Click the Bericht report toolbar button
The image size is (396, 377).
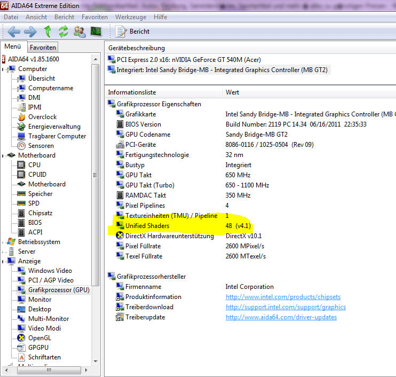(x=132, y=32)
